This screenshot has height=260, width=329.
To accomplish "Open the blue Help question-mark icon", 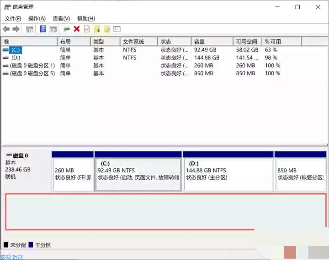I will pyautogui.click(x=43, y=29).
